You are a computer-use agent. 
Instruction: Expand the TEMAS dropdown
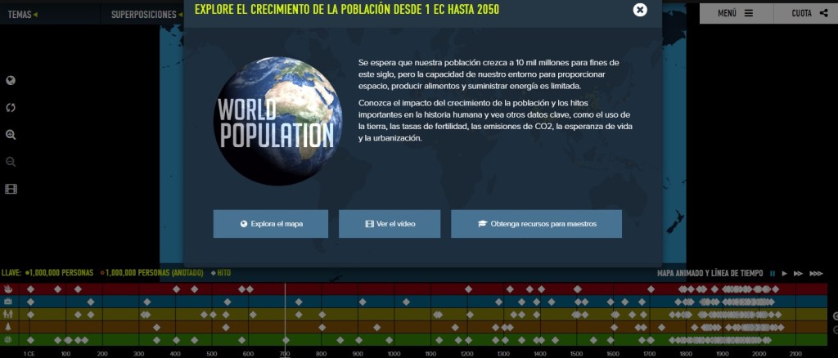22,14
